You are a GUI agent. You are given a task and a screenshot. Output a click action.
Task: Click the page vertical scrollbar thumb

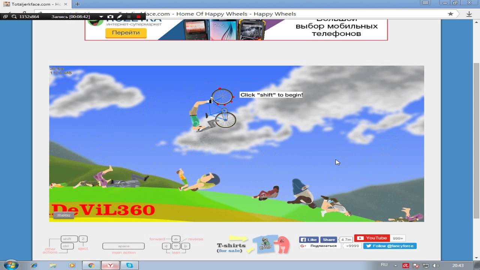[477, 141]
